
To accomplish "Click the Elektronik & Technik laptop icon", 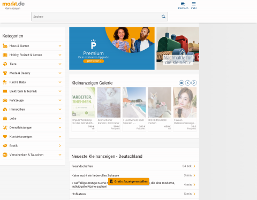I will (x=5, y=91).
